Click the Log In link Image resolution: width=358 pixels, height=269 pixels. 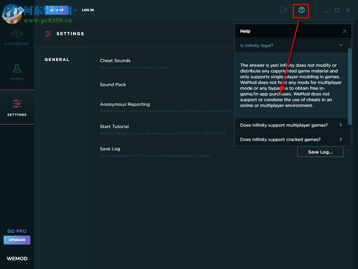[x=88, y=10]
